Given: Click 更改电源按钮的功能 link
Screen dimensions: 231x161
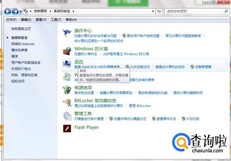Looking at the screenshot, I should (x=153, y=93).
